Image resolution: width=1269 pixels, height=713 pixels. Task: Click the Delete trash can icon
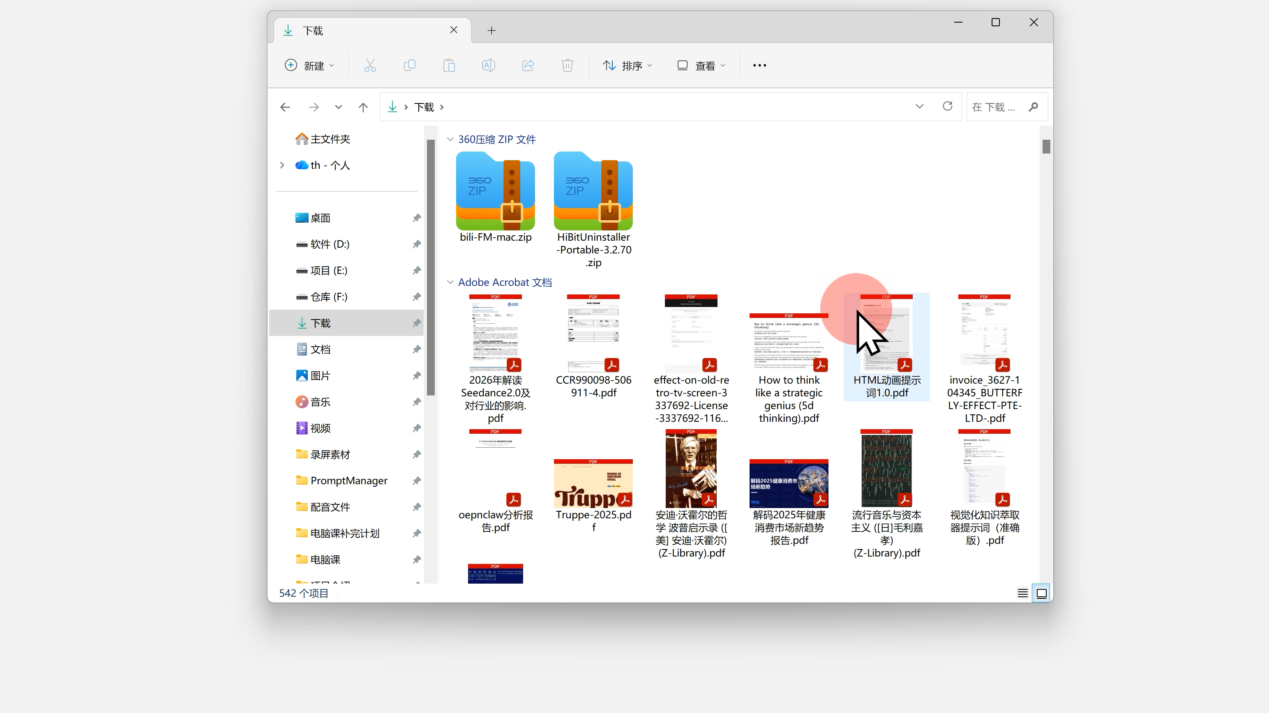(x=567, y=65)
